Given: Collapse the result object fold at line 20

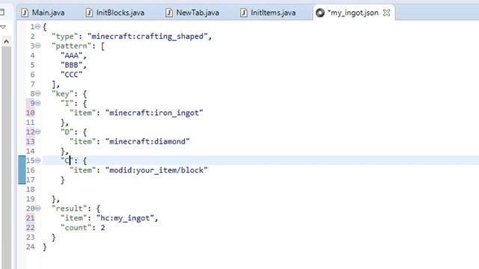Looking at the screenshot, I should [37, 208].
